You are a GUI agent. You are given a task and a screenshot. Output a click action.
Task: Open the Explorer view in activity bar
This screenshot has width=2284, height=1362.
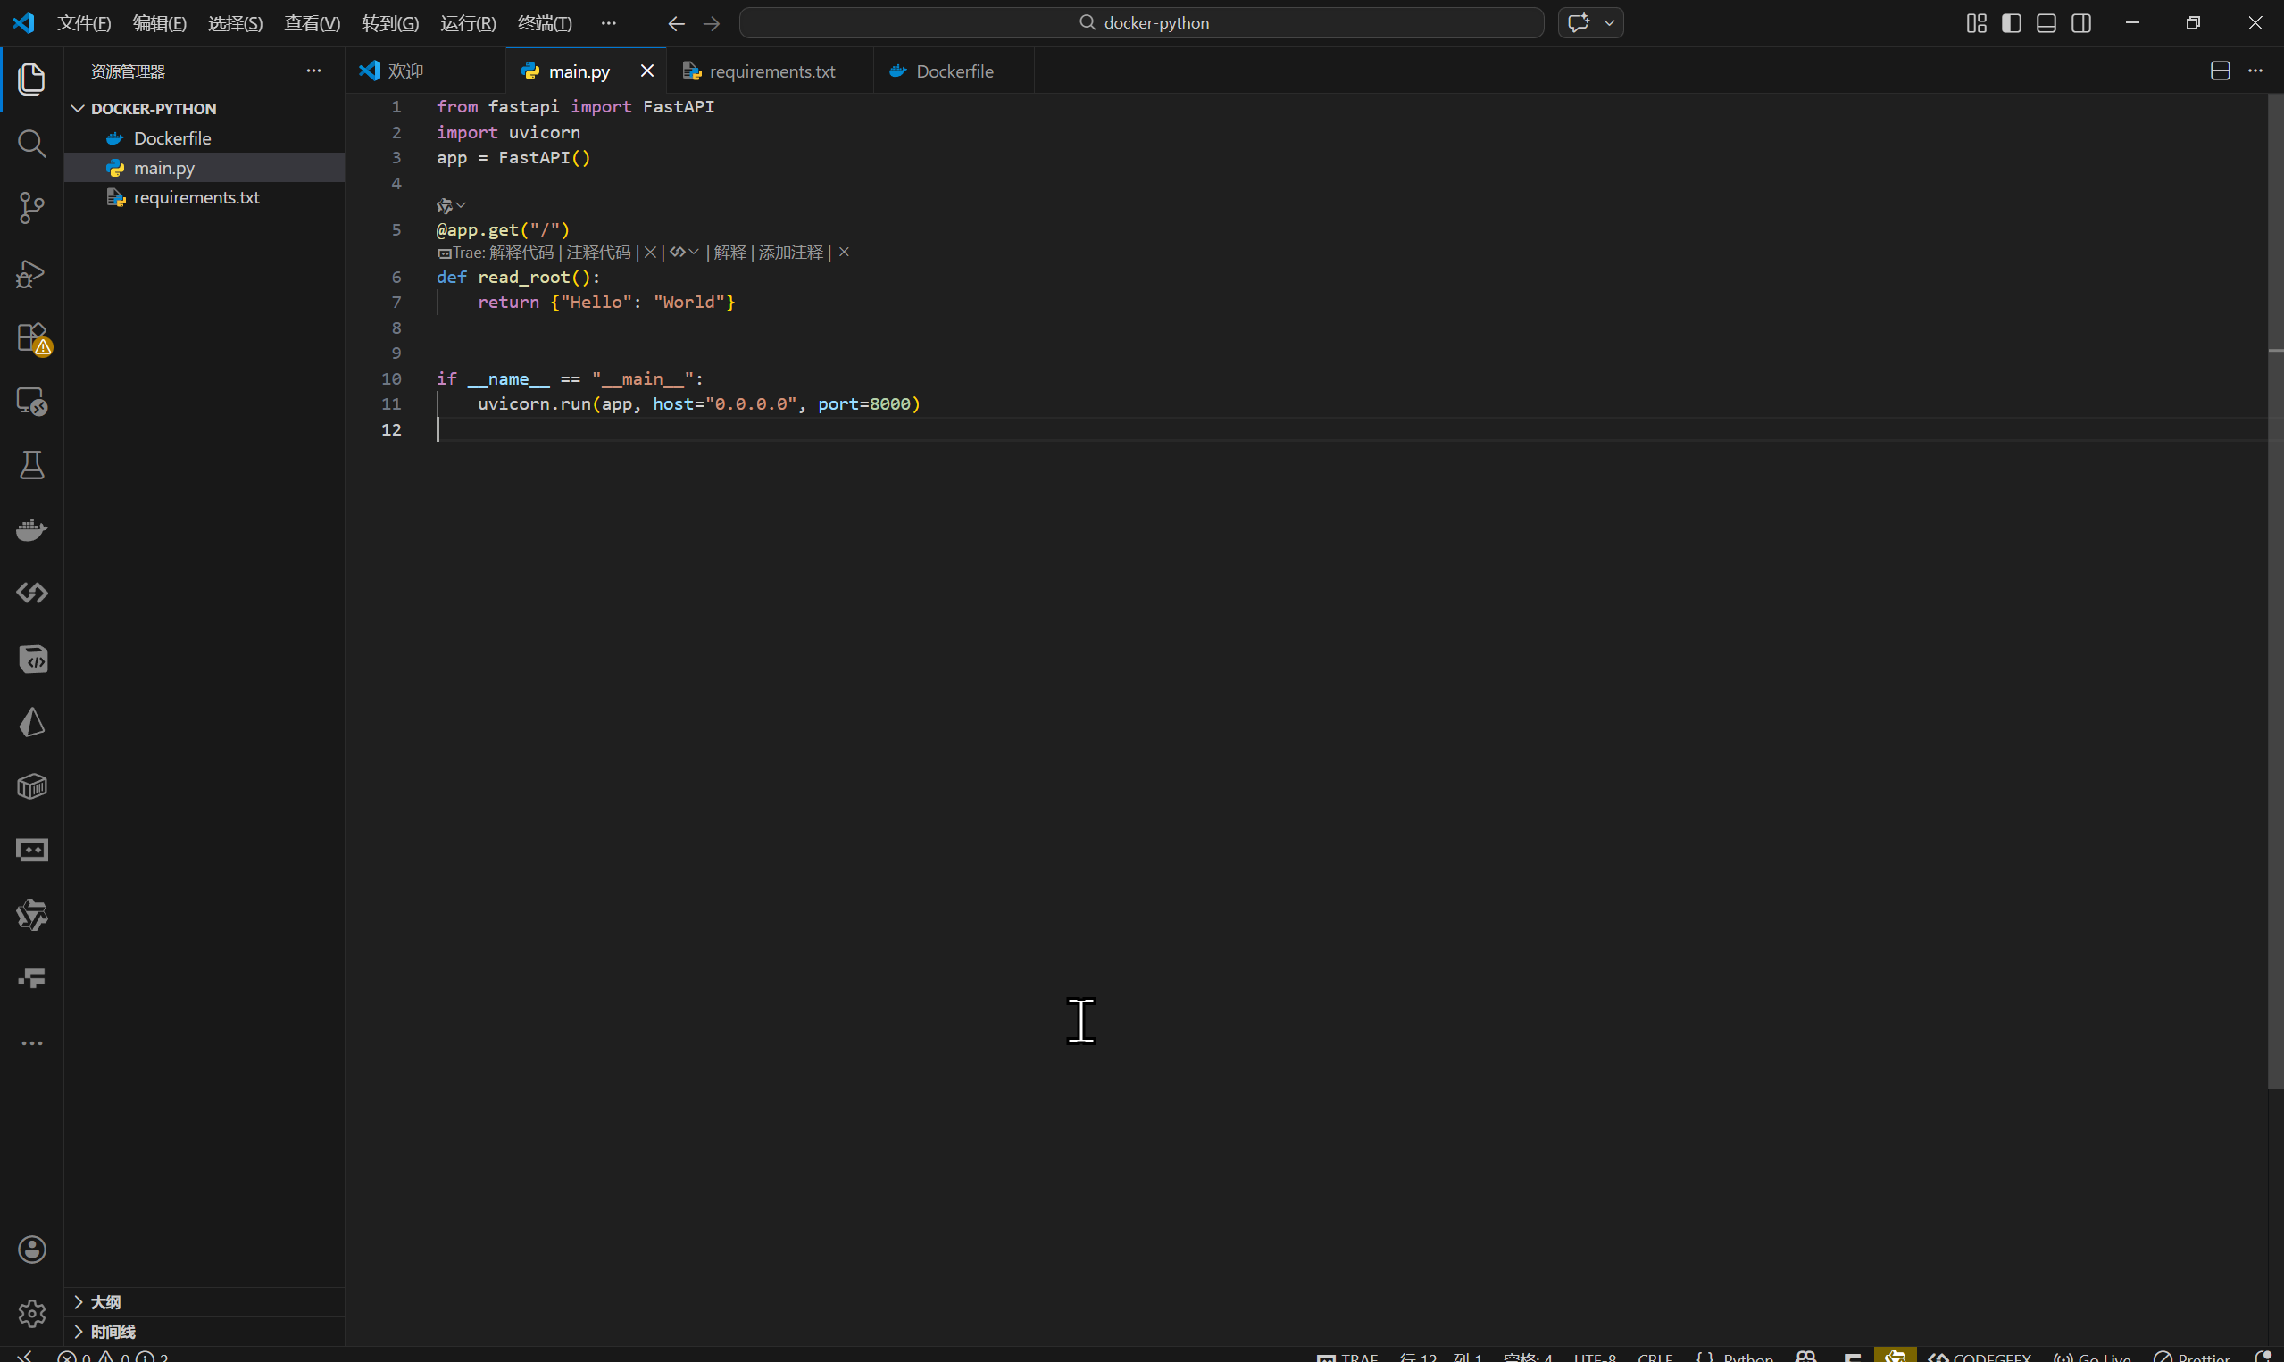pos(32,79)
